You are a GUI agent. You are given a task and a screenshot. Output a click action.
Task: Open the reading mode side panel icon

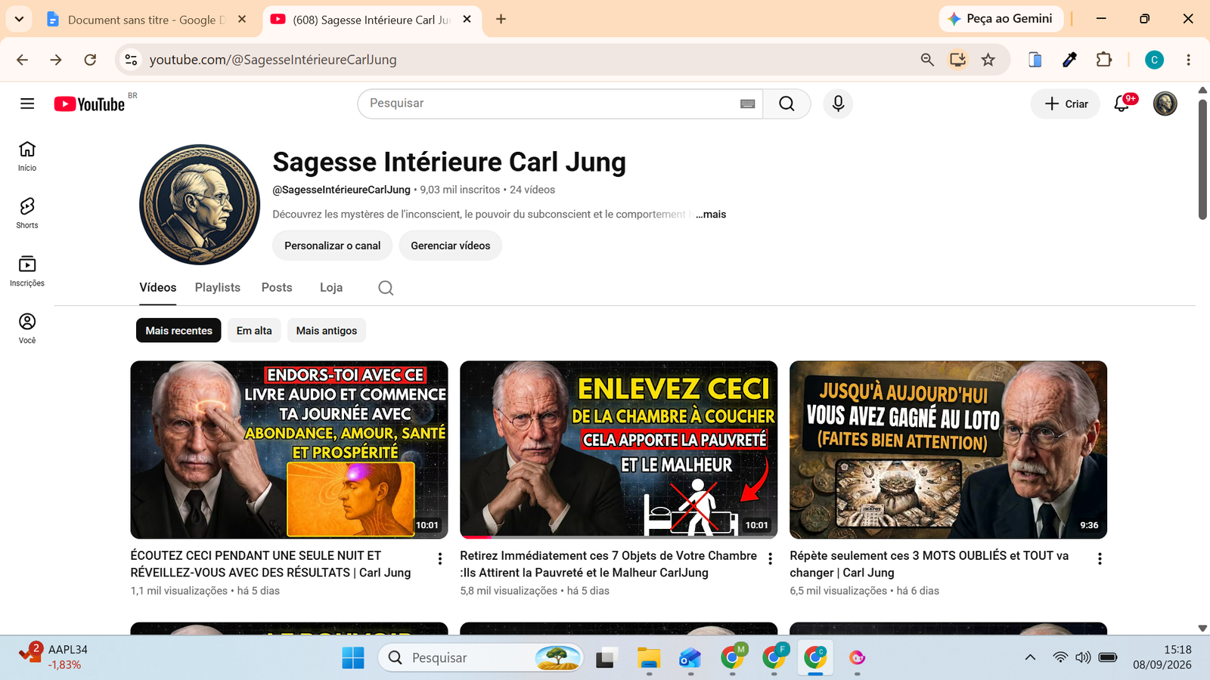tap(1035, 60)
